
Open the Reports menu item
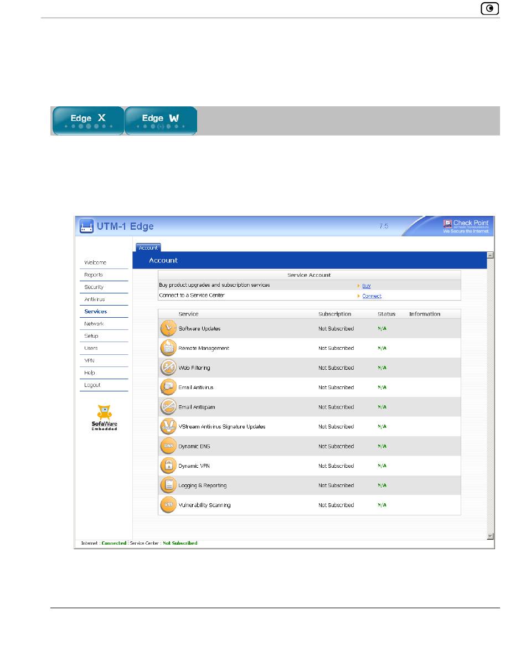pyautogui.click(x=94, y=275)
